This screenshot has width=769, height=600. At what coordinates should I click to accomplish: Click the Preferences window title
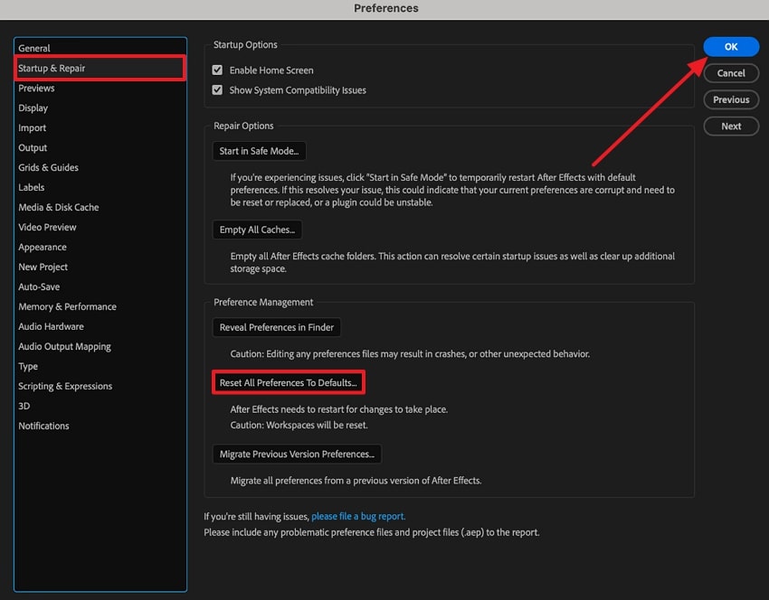pyautogui.click(x=386, y=8)
